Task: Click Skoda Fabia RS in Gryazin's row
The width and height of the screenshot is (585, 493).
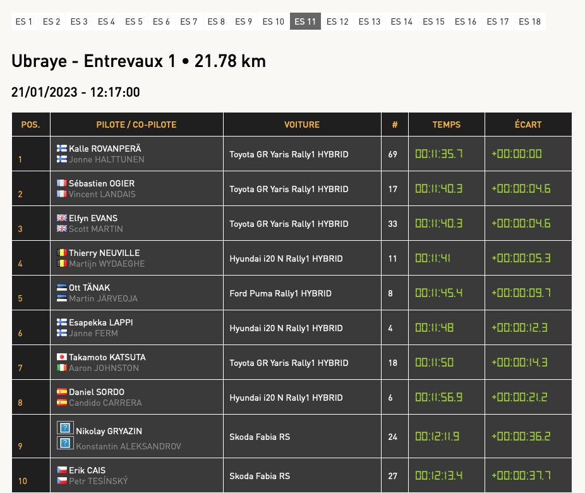Action: point(260,437)
